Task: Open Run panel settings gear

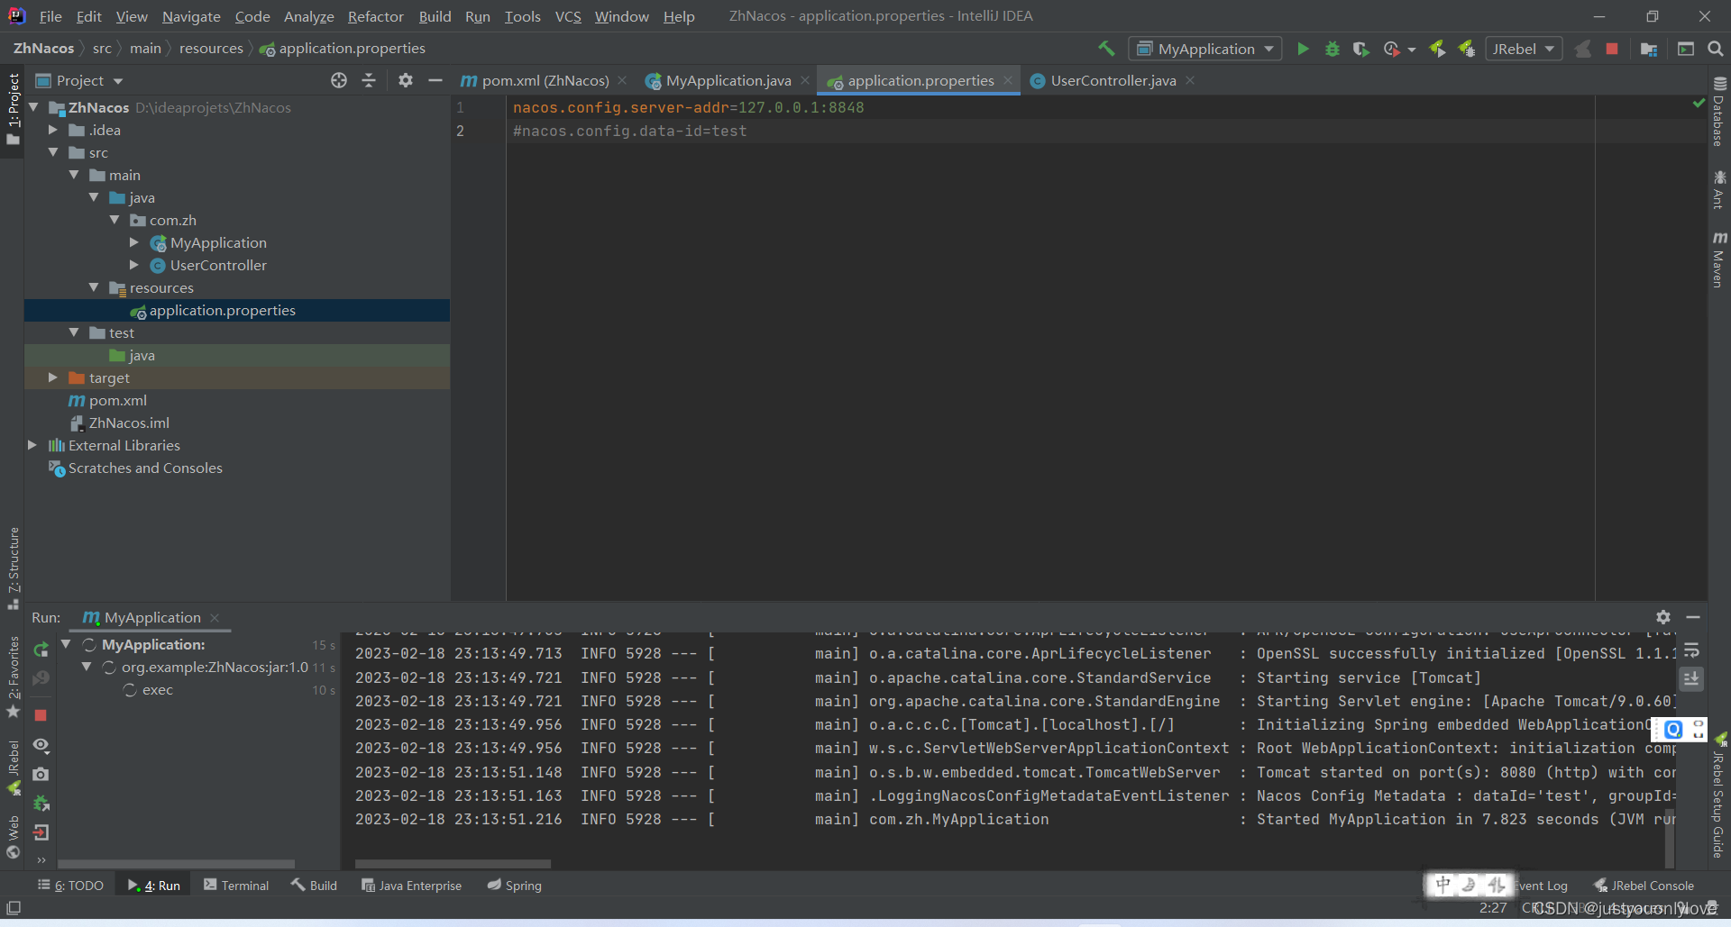Action: (1663, 617)
